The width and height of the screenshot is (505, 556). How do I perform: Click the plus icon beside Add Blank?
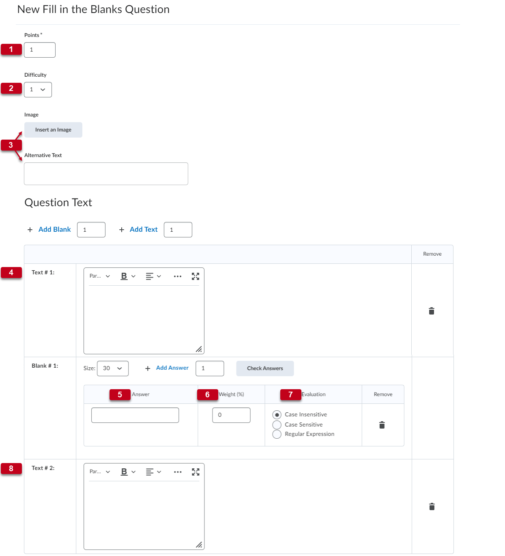tap(30, 230)
